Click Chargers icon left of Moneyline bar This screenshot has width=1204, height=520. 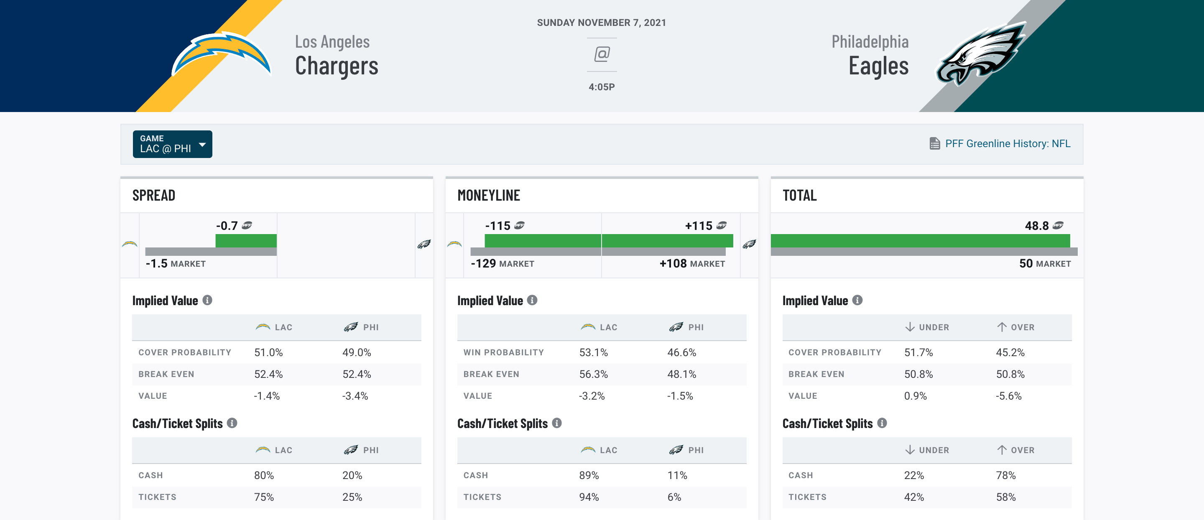point(454,244)
